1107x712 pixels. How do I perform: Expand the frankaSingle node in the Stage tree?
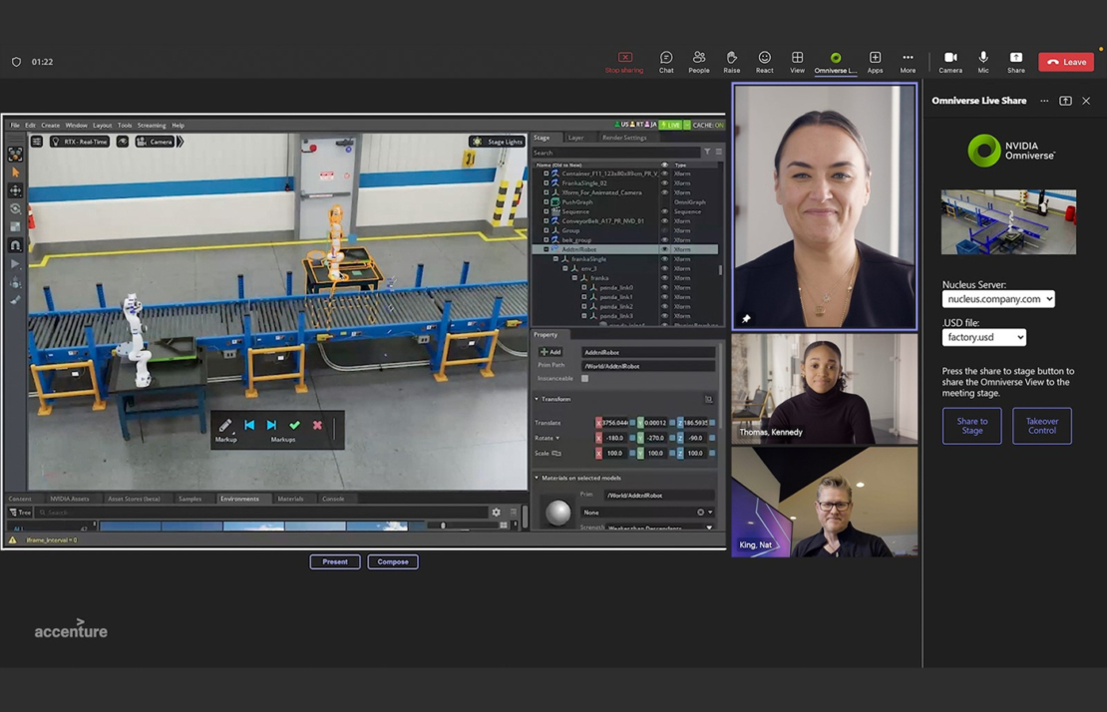(x=555, y=259)
